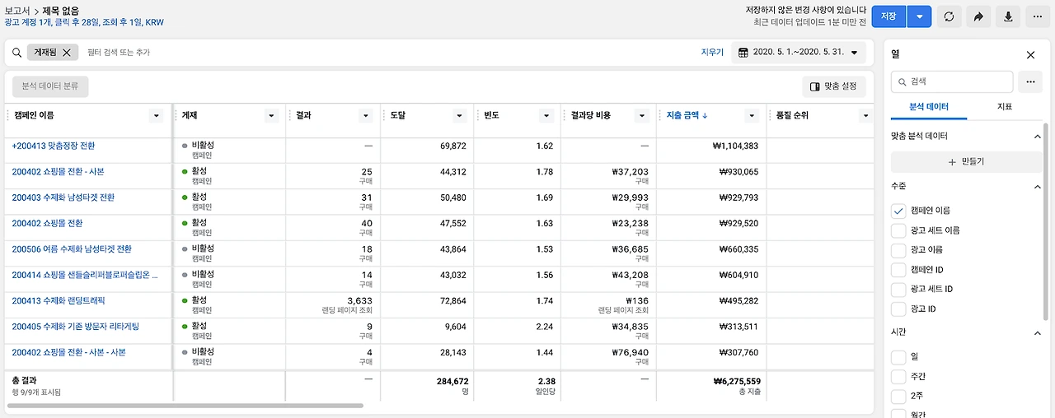The height and width of the screenshot is (418, 1055).
Task: Click the 지우기 clear filters link
Action: click(x=712, y=53)
